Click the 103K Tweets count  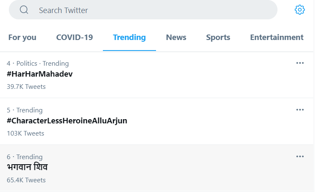coord(26,133)
